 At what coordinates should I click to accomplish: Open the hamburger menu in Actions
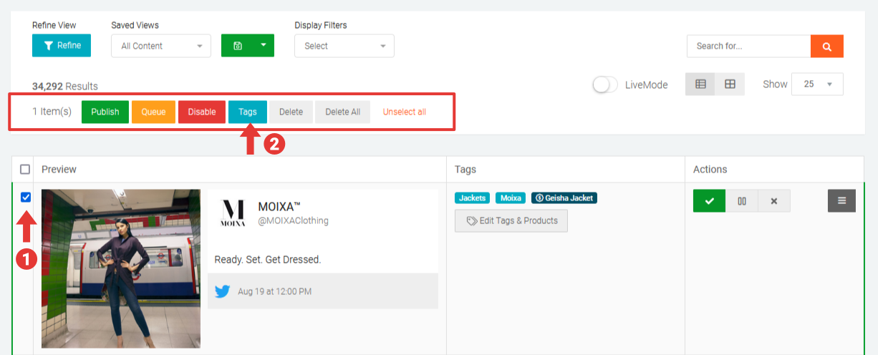[x=841, y=201]
